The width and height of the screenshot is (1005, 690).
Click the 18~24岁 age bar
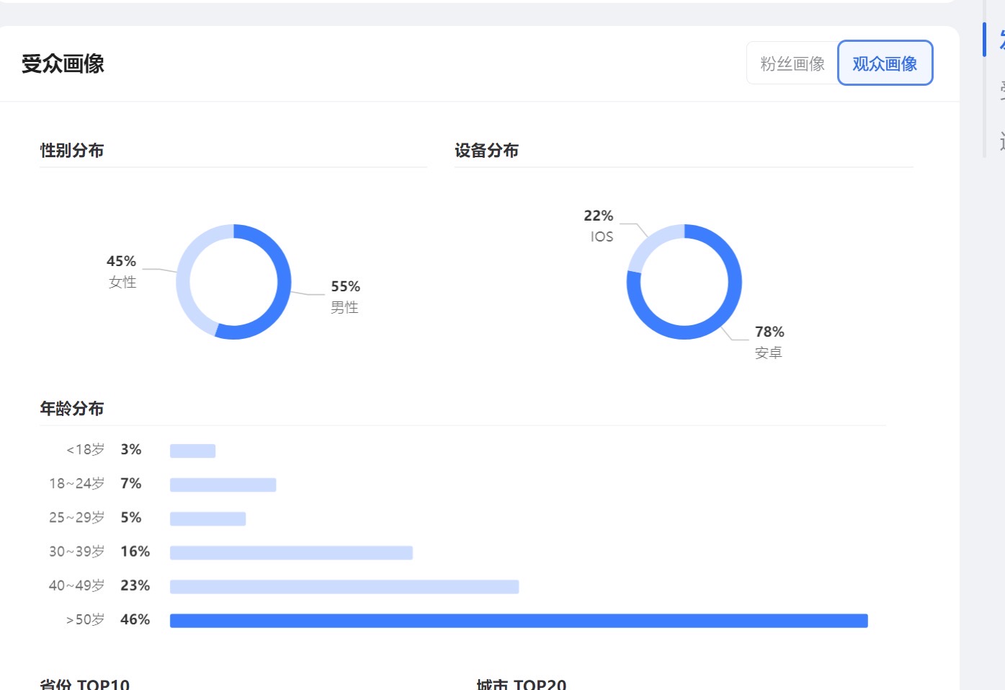click(x=223, y=485)
